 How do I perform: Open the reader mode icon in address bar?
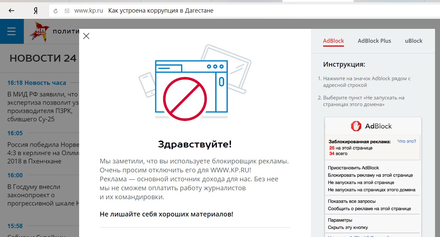67,11
